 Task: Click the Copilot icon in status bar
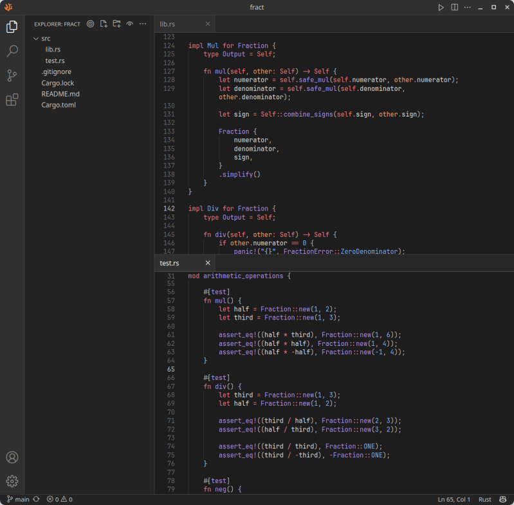tap(503, 499)
